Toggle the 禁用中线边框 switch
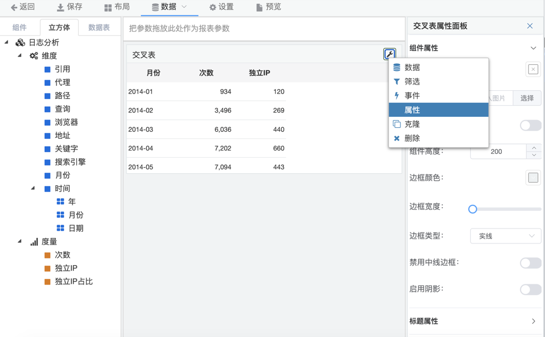Image resolution: width=545 pixels, height=337 pixels. click(531, 263)
